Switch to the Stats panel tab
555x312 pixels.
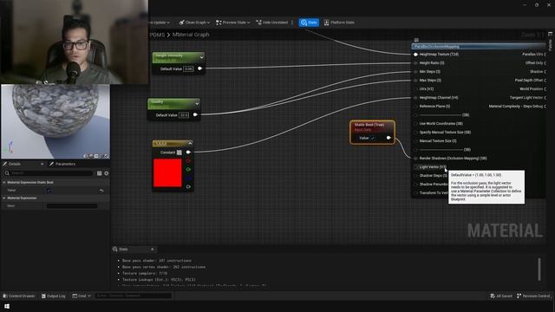(x=123, y=250)
